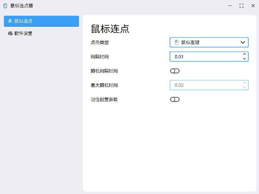259x194 pixels.
Task: Toggle the 随机间隔时间 switch
Action: point(175,71)
